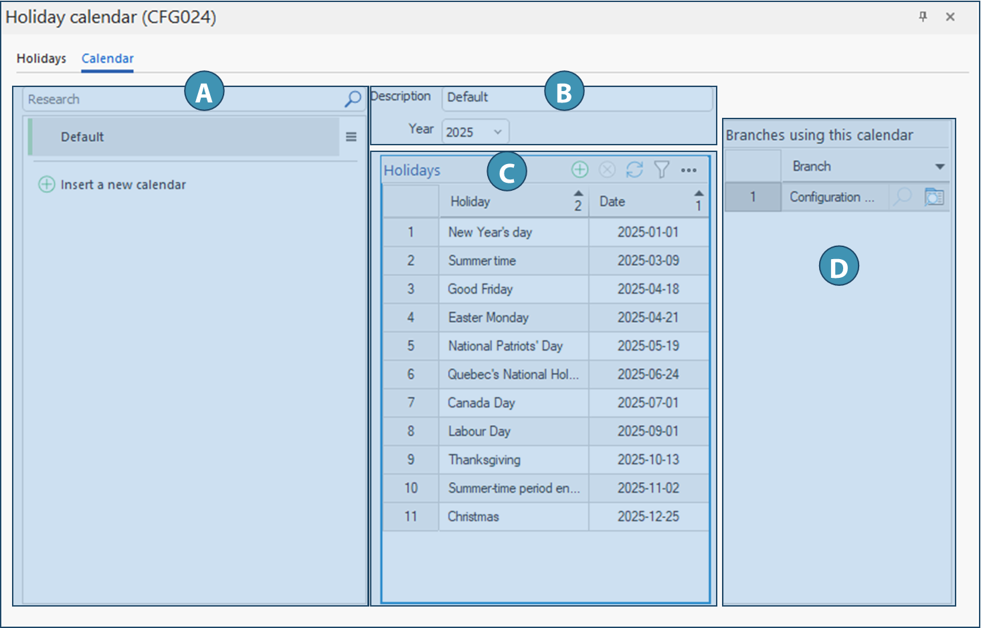The image size is (981, 628).
Task: Open the Holidays more options ellipsis
Action: [689, 170]
